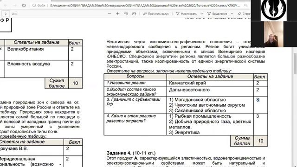Click '4. Какие в этом регионе' question
This screenshot has height=167, width=297.
point(135,124)
